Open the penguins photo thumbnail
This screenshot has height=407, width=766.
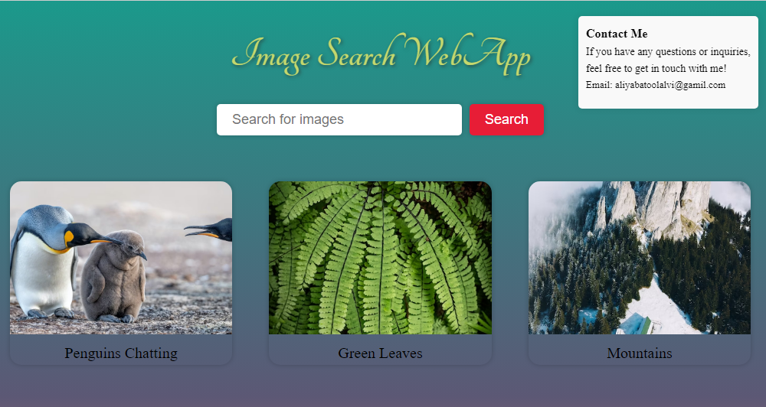[x=121, y=258]
